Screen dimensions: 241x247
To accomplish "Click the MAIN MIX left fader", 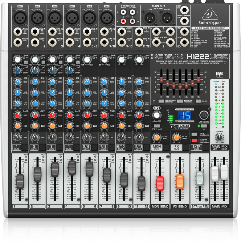I will point(215,174).
